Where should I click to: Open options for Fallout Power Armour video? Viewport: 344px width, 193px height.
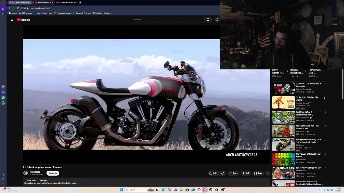[x=325, y=154]
